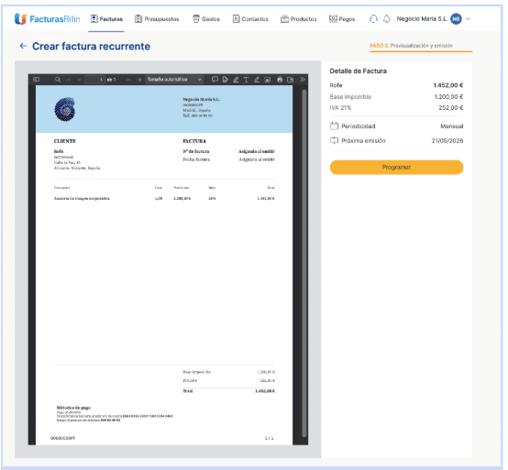Select the draw pencil tool
Viewport: 508px width, 470px height.
click(x=257, y=80)
